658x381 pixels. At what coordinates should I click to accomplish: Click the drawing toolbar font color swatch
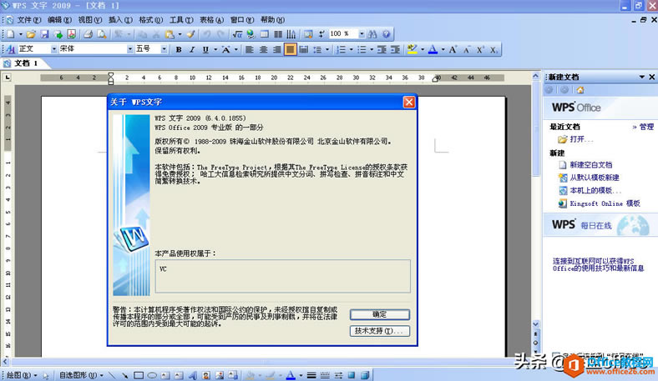pos(291,375)
